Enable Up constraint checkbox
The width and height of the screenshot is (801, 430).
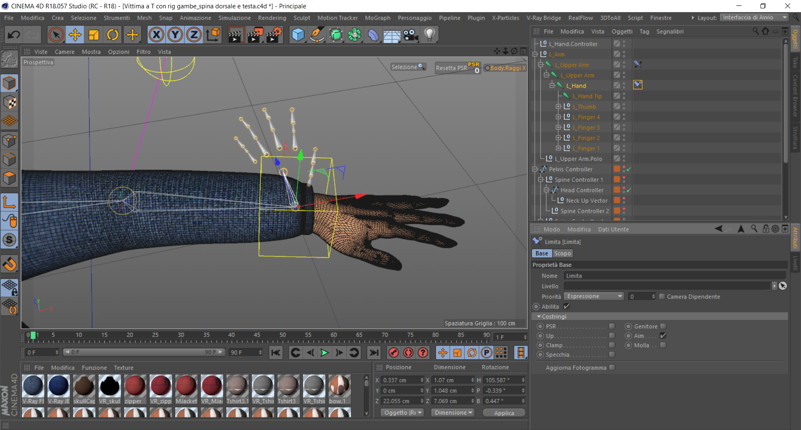[612, 336]
